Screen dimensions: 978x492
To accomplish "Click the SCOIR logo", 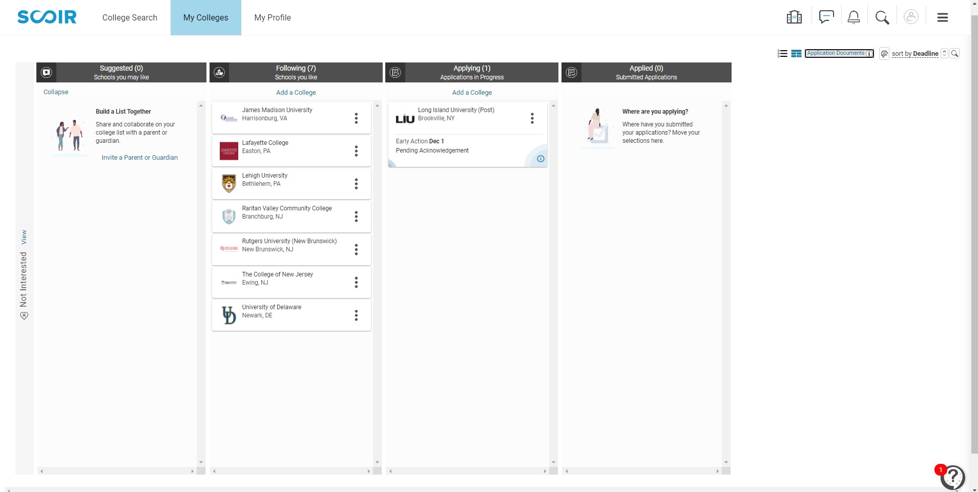I will (x=47, y=17).
